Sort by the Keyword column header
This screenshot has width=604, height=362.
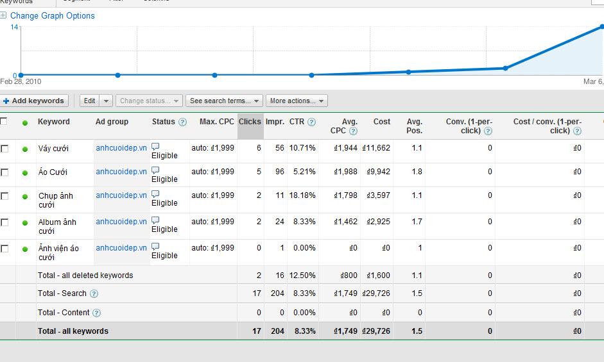(x=54, y=122)
